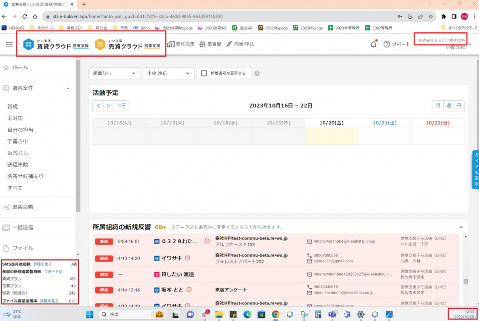Click mail icon next to natsu.sakamoto address
The height and width of the screenshot is (321, 479).
[x=309, y=293]
